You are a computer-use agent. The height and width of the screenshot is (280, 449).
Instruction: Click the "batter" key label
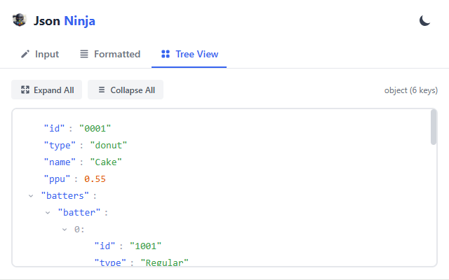[x=79, y=213]
